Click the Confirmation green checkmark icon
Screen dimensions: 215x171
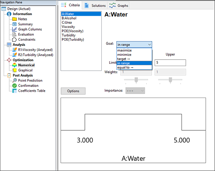point(15,86)
